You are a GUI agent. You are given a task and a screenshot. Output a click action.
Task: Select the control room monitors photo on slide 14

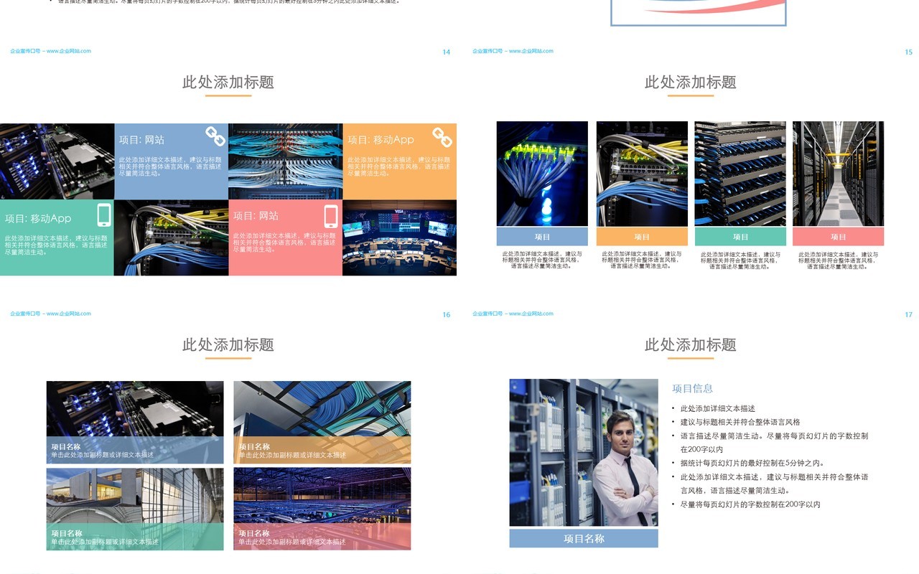399,237
